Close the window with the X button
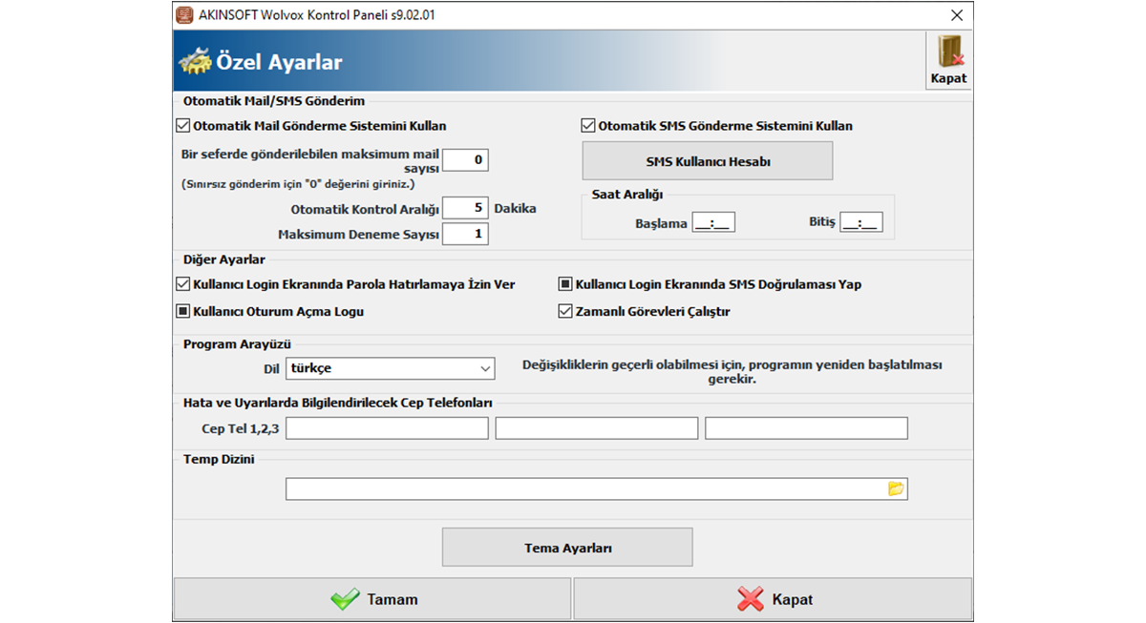 [956, 15]
